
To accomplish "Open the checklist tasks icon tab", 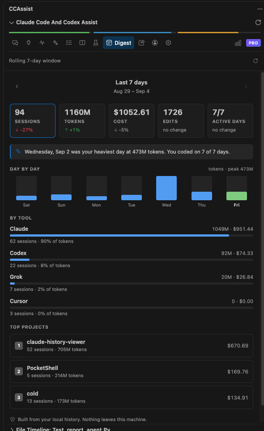I will pos(69,43).
